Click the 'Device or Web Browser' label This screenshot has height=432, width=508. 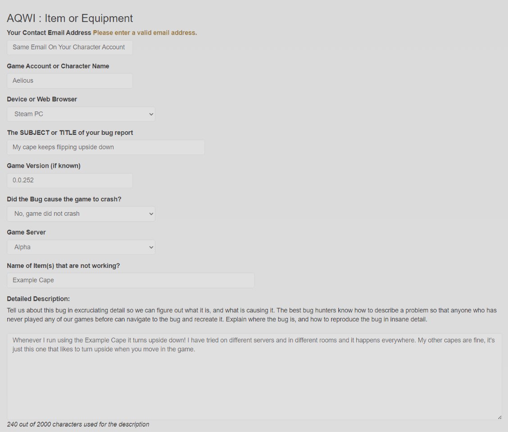point(42,99)
